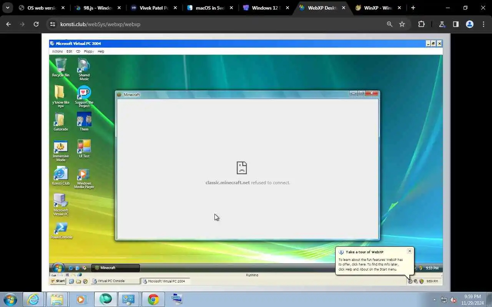Open the Chrome Labs flask icon
This screenshot has height=307, width=492.
[442, 24]
